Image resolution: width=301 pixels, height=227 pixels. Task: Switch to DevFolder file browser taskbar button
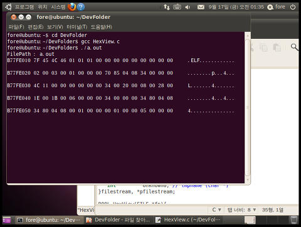pyautogui.click(x=119, y=220)
